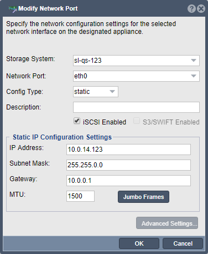Open help with the question mark icon
The height and width of the screenshot is (254, 208).
191,9
